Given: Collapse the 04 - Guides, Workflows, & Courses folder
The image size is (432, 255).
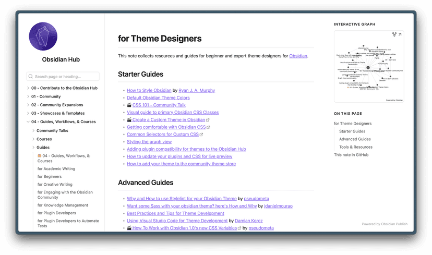Looking at the screenshot, I should [x=28, y=122].
